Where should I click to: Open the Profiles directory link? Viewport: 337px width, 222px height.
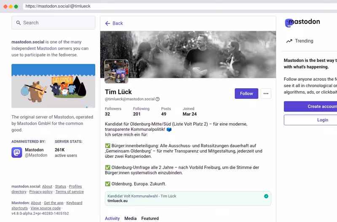tap(75, 186)
